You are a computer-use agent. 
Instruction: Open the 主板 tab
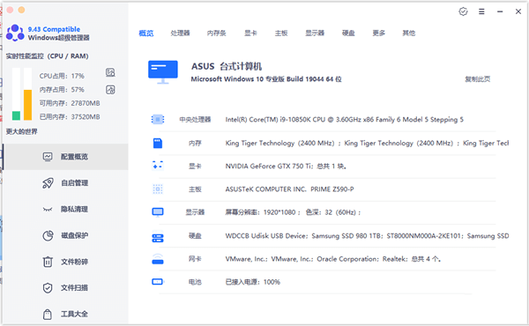pos(281,33)
